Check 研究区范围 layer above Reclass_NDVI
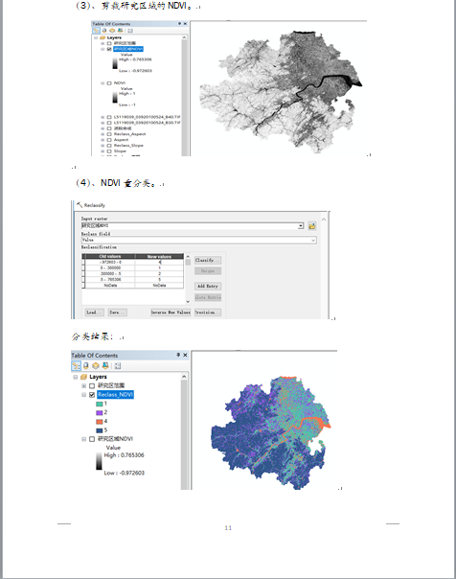Screen dimensions: 456x579 [x=92, y=386]
